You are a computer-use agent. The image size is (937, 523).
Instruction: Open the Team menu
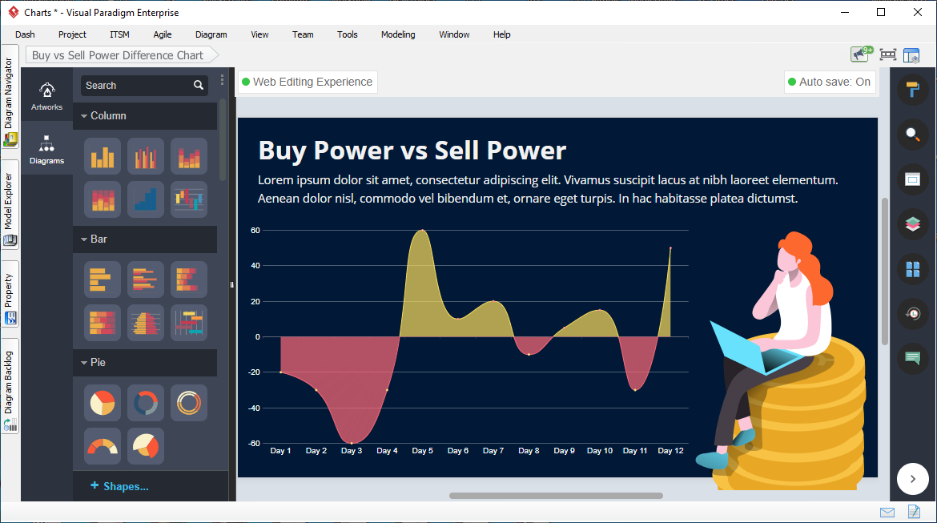tap(303, 34)
